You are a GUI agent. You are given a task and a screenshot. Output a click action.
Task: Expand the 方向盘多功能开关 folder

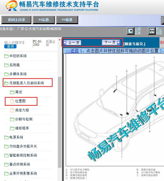pos(23,146)
